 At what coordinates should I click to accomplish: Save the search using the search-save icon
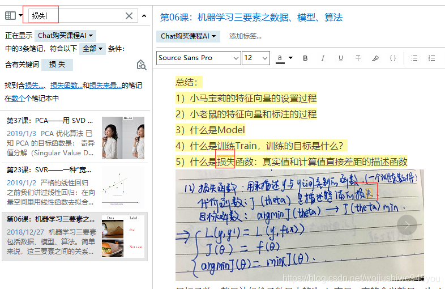[142, 65]
